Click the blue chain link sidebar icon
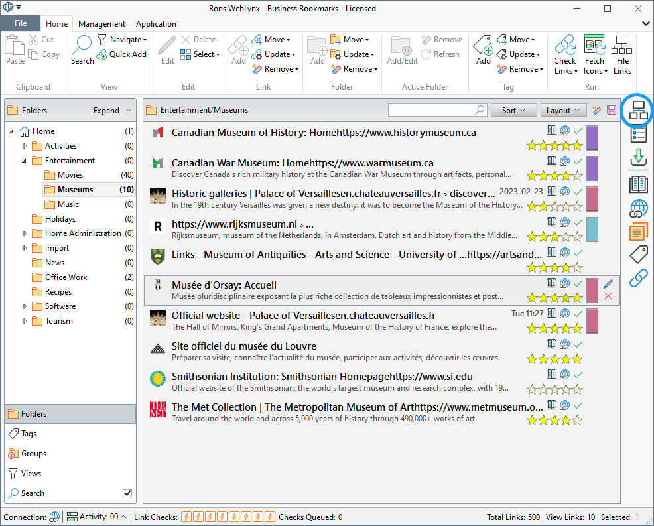Image resolution: width=654 pixels, height=526 pixels. pyautogui.click(x=638, y=278)
